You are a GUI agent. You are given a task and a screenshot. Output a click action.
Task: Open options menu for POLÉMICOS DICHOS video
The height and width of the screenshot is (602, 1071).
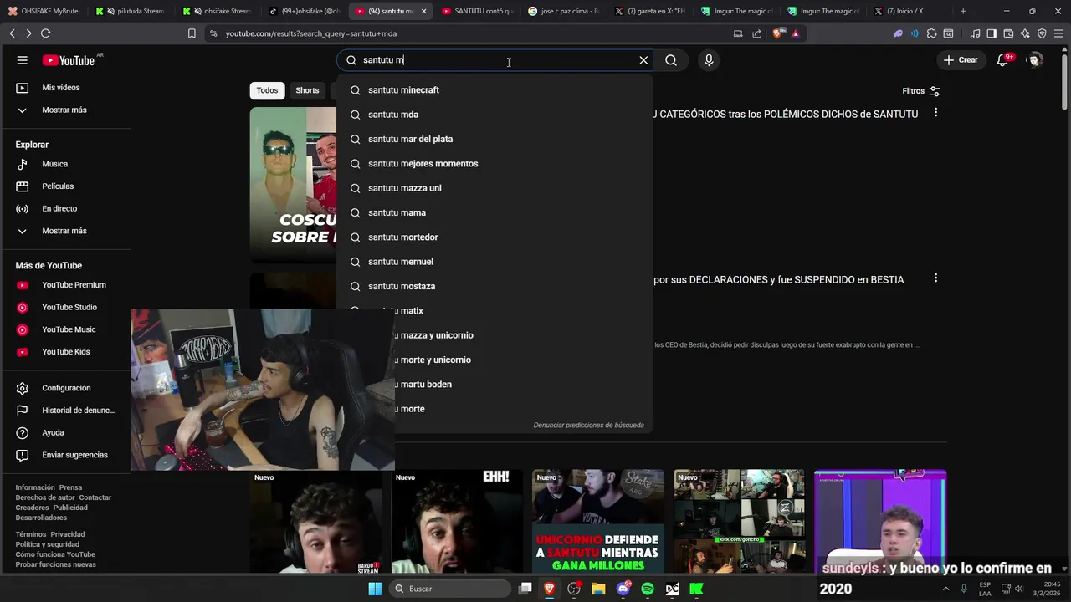(x=935, y=113)
